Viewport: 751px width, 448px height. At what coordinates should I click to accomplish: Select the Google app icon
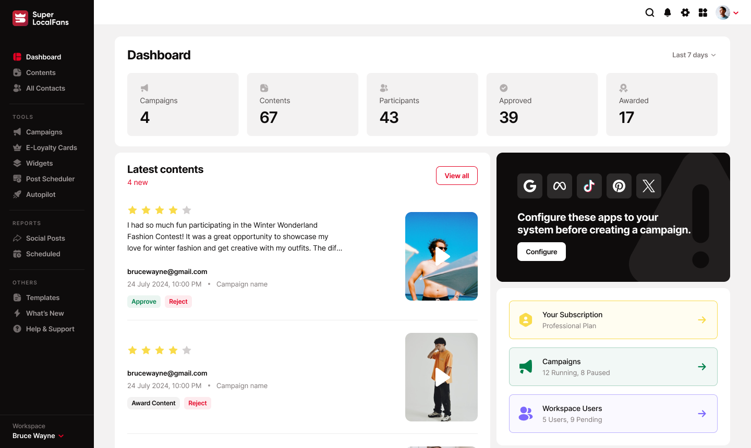point(530,186)
